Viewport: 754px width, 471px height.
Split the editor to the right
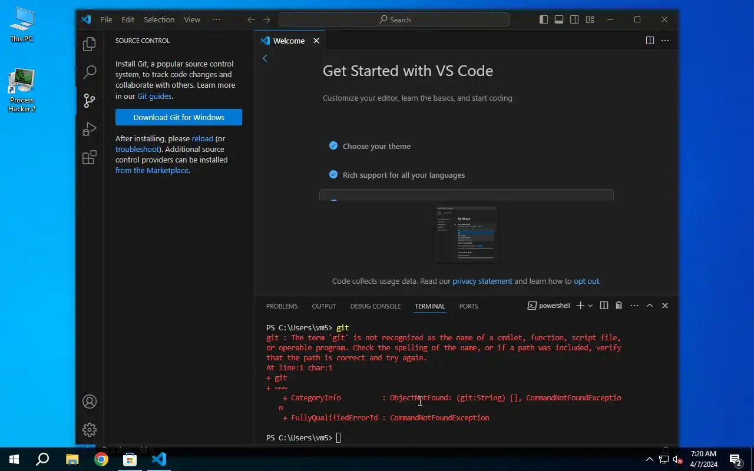tap(650, 41)
